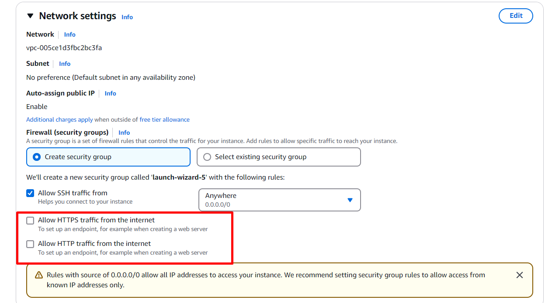The height and width of the screenshot is (303, 552).
Task: Click the Create security group tile label
Action: [x=78, y=157]
